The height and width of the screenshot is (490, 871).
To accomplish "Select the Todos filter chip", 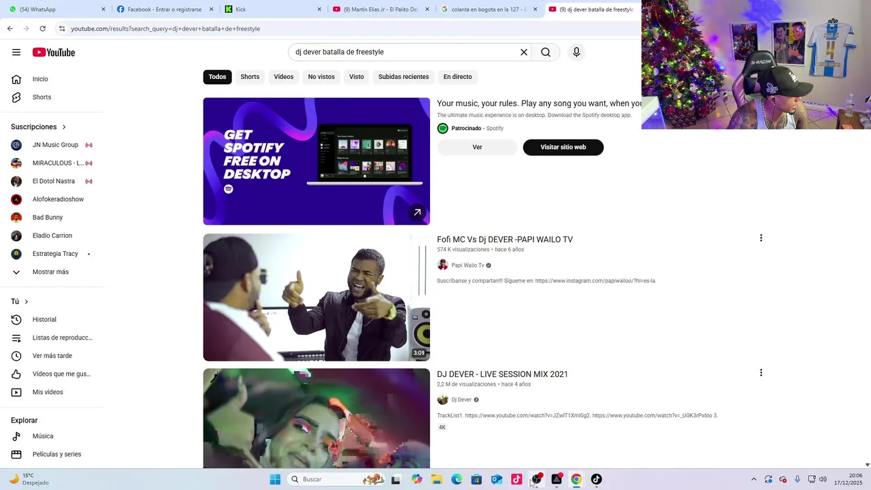I will click(217, 77).
